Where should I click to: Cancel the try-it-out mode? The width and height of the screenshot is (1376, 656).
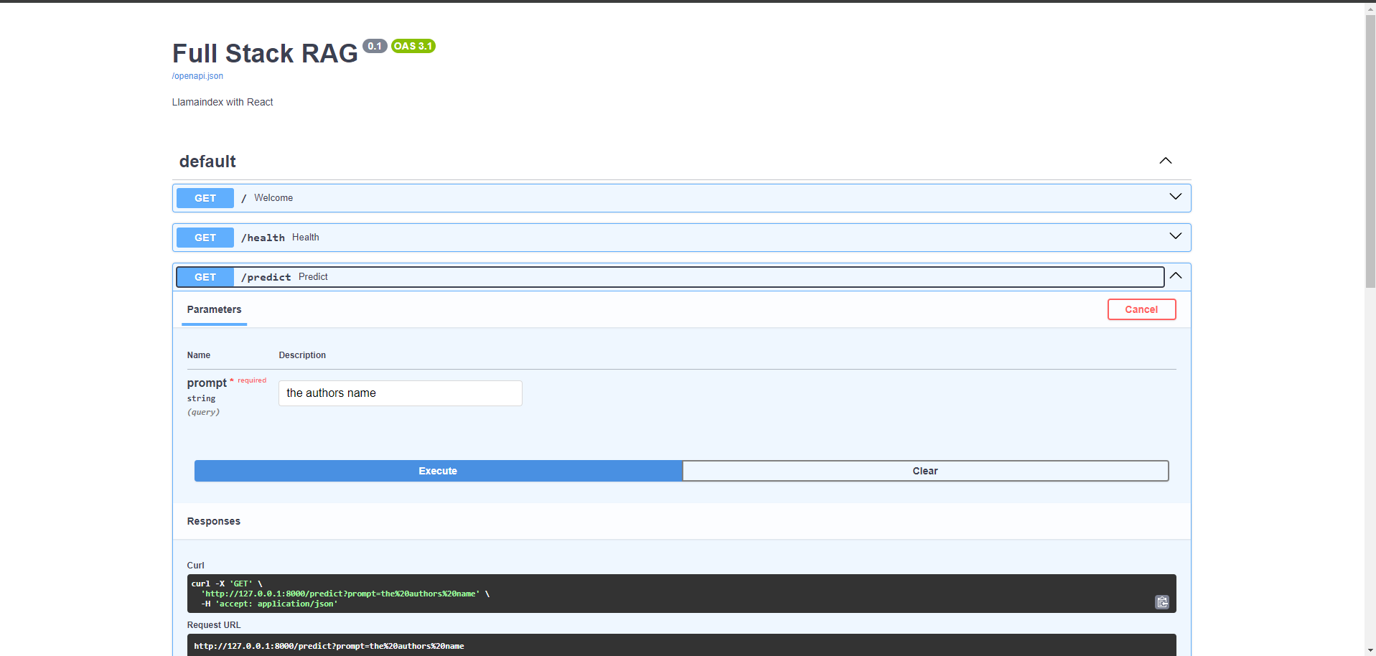coord(1141,309)
